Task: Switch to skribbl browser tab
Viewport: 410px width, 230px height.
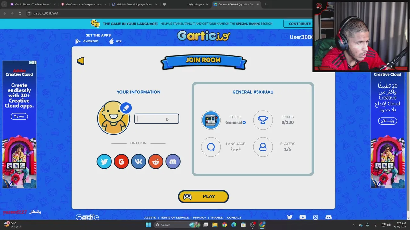Action: coord(134,4)
